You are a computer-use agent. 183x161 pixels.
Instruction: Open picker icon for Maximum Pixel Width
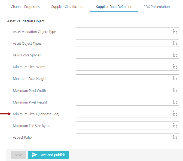tap(175, 90)
